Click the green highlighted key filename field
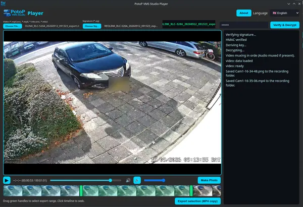 pos(189,24)
